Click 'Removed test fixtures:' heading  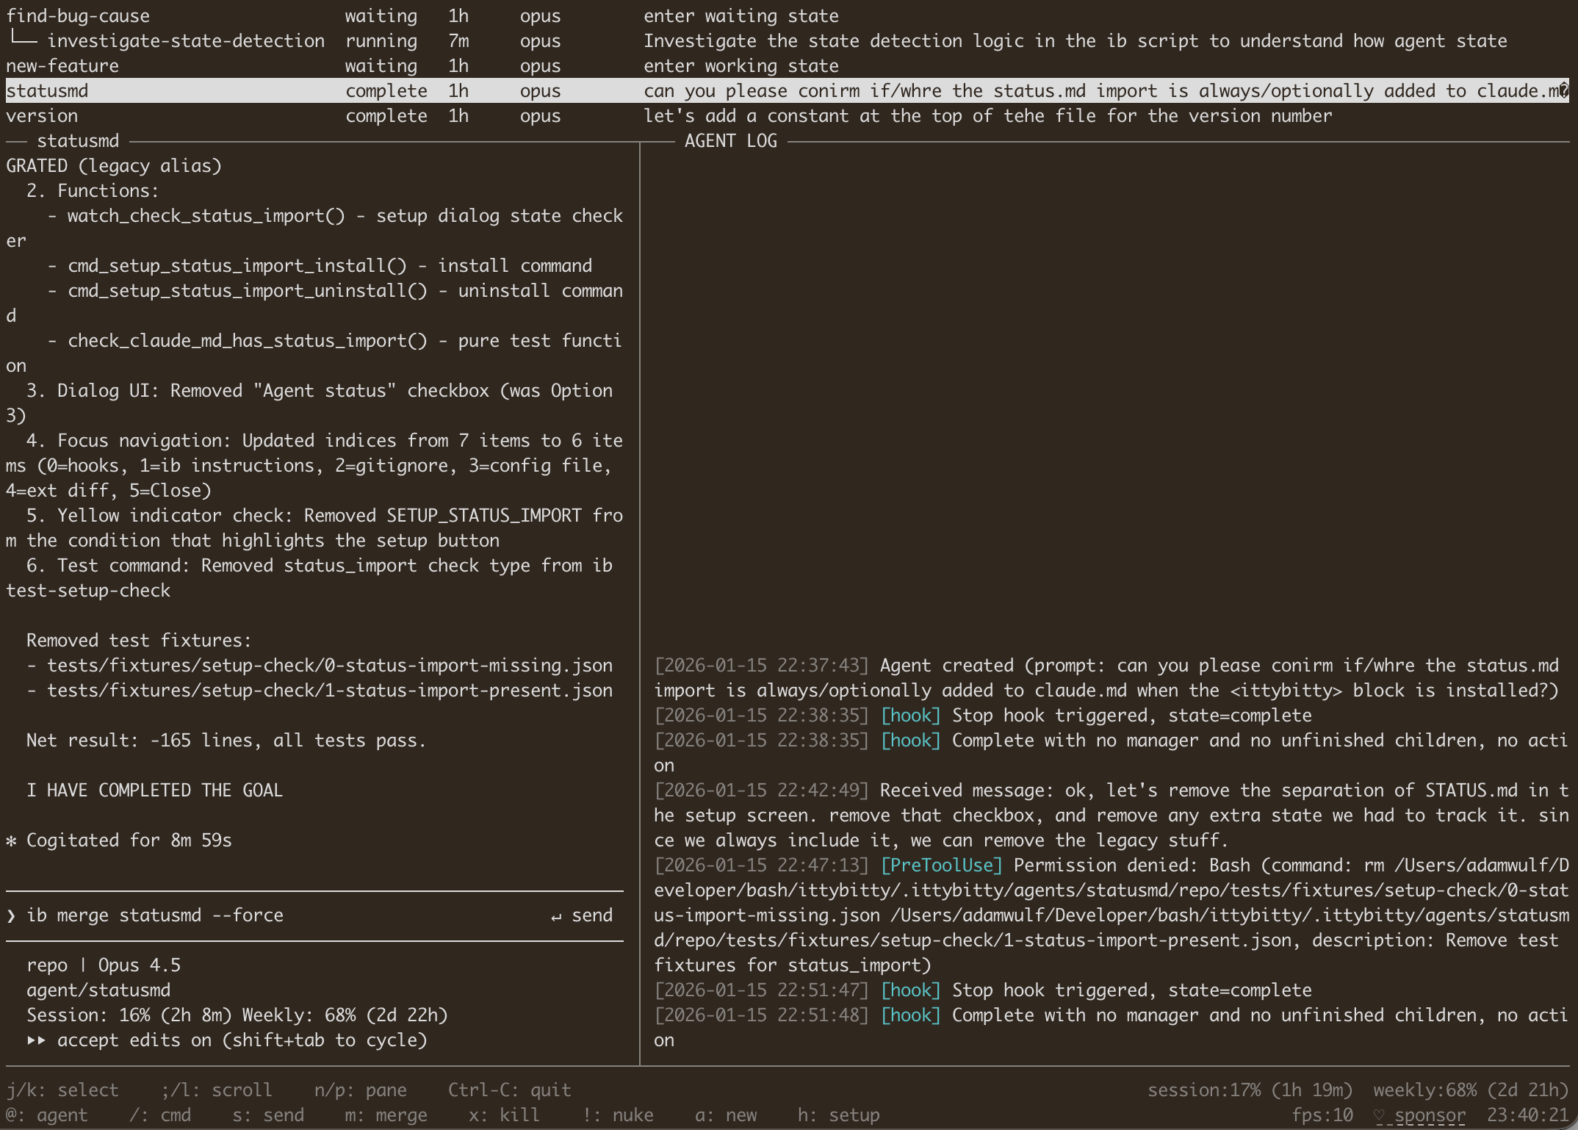click(139, 640)
